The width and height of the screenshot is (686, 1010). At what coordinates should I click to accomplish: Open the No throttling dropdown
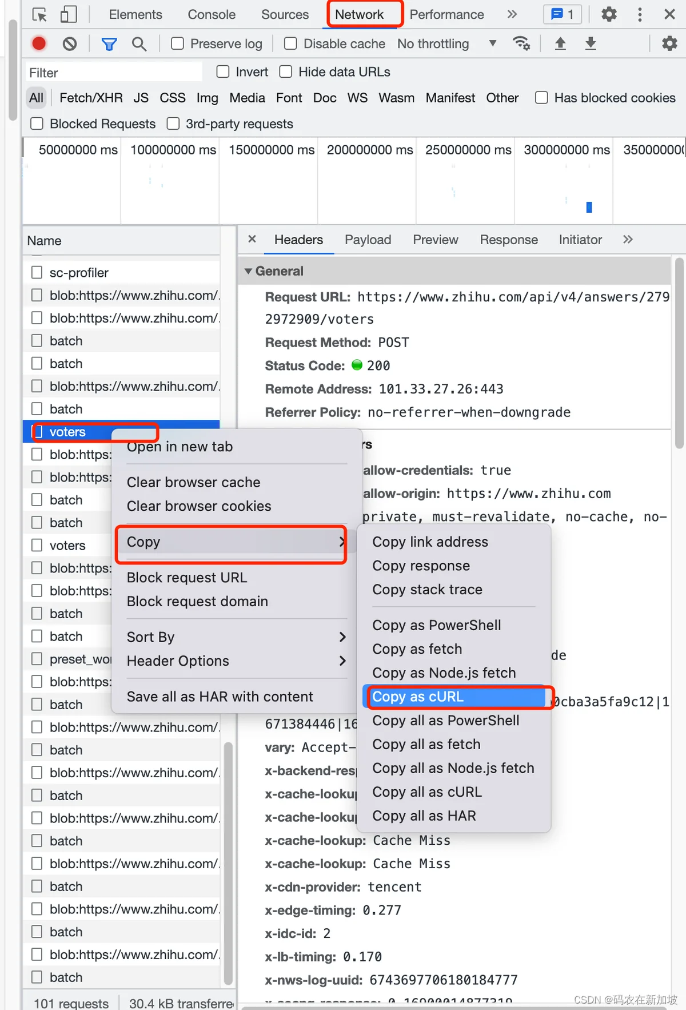446,43
